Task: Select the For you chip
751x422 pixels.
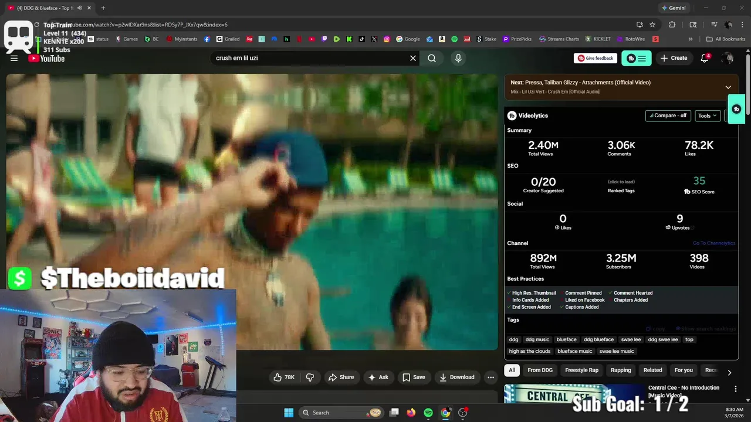Action: click(684, 370)
